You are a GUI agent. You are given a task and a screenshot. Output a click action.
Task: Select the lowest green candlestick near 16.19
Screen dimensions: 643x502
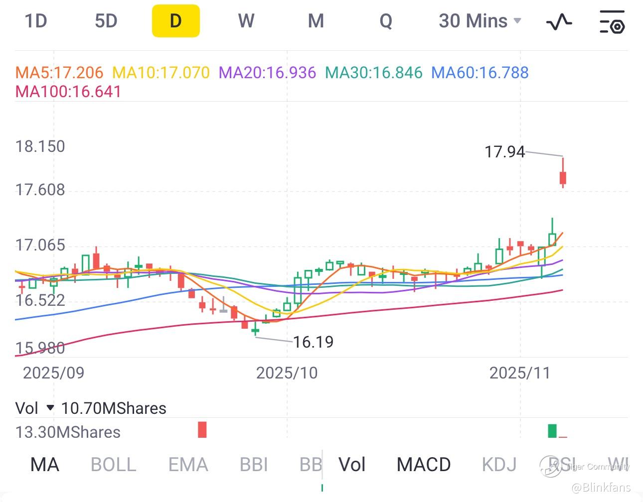(x=255, y=329)
